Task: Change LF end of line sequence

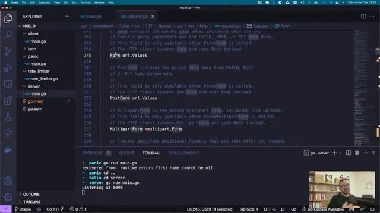Action: pos(283,209)
